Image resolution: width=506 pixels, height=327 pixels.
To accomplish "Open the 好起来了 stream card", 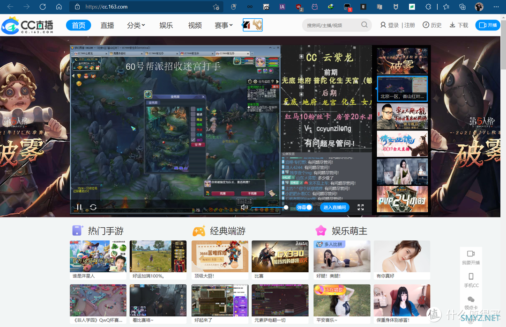I will (x=220, y=304).
